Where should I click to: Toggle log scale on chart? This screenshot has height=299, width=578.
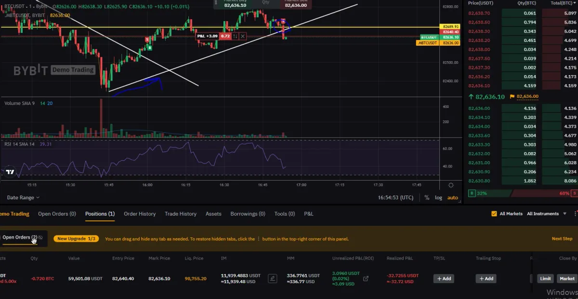tap(438, 197)
